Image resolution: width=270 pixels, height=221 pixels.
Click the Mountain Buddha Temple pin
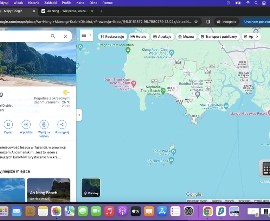[198, 94]
